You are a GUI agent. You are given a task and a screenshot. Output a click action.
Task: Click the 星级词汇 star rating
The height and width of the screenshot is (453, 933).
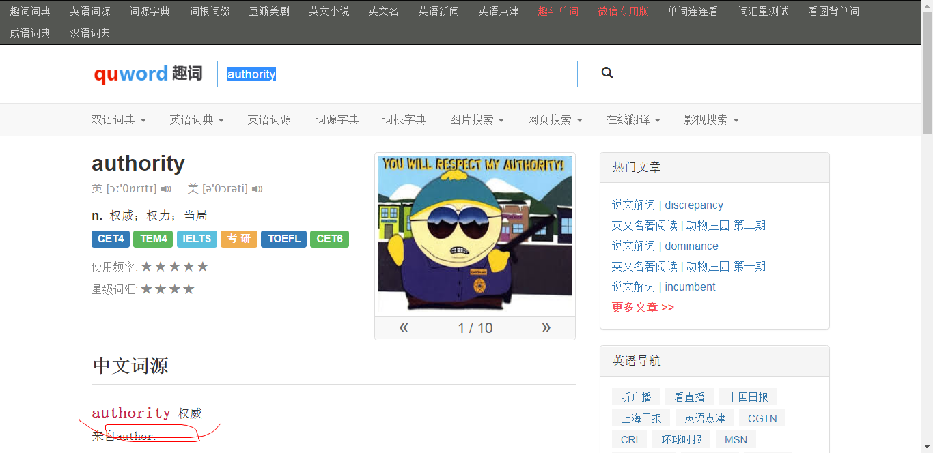(168, 289)
